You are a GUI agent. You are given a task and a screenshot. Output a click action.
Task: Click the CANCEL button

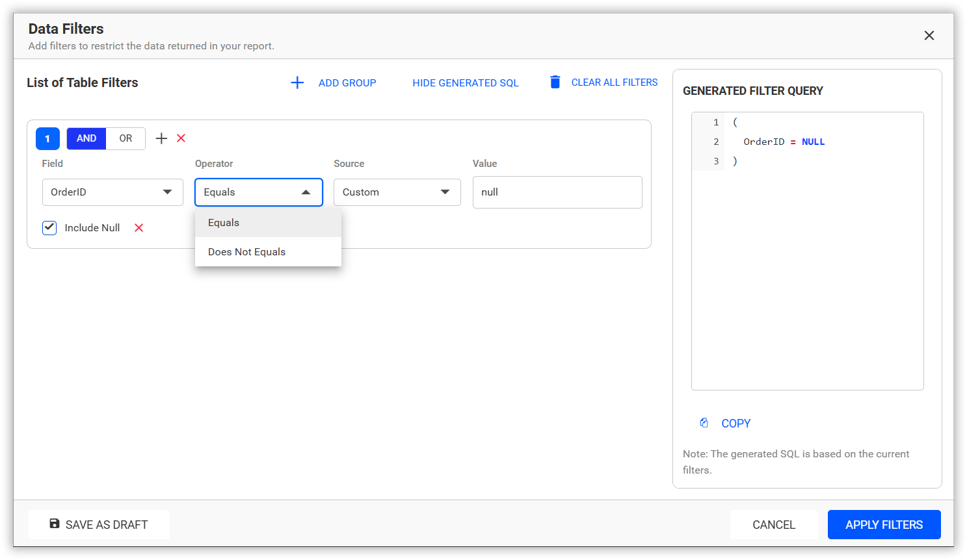(774, 525)
